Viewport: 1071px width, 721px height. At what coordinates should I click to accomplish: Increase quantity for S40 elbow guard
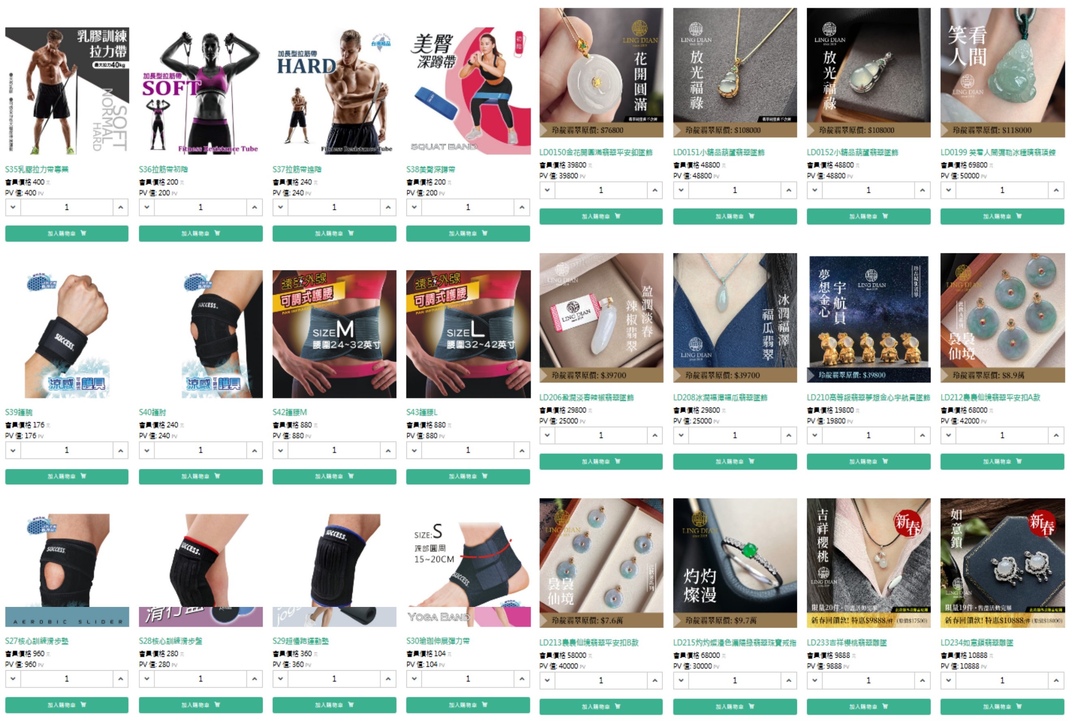(254, 450)
